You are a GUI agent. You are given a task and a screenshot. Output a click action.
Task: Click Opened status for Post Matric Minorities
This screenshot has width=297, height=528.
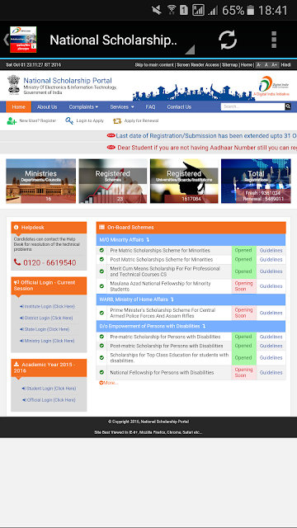(x=243, y=259)
